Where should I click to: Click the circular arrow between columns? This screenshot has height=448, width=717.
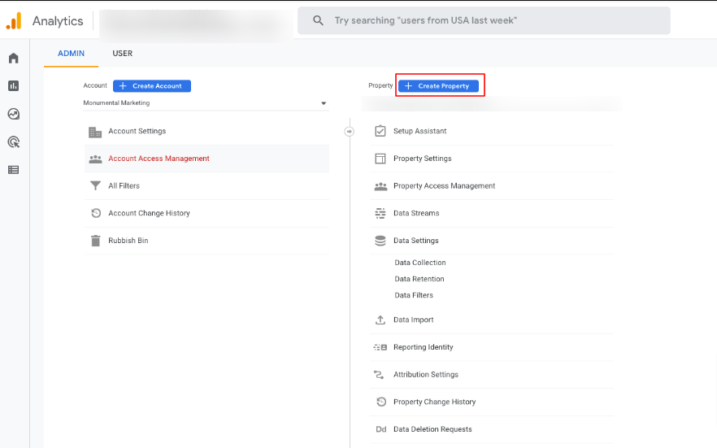click(350, 131)
